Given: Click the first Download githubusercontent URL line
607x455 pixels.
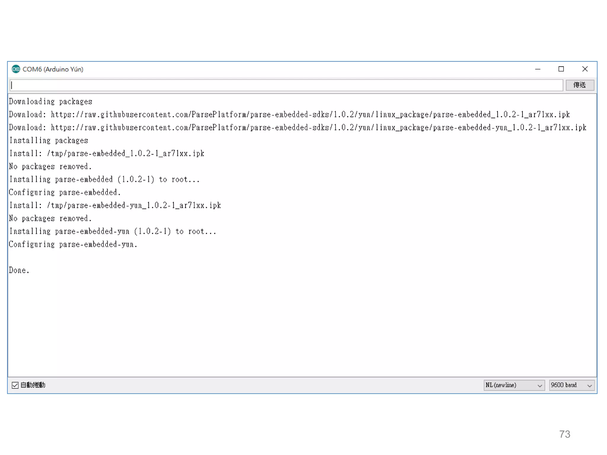Looking at the screenshot, I should point(289,114).
